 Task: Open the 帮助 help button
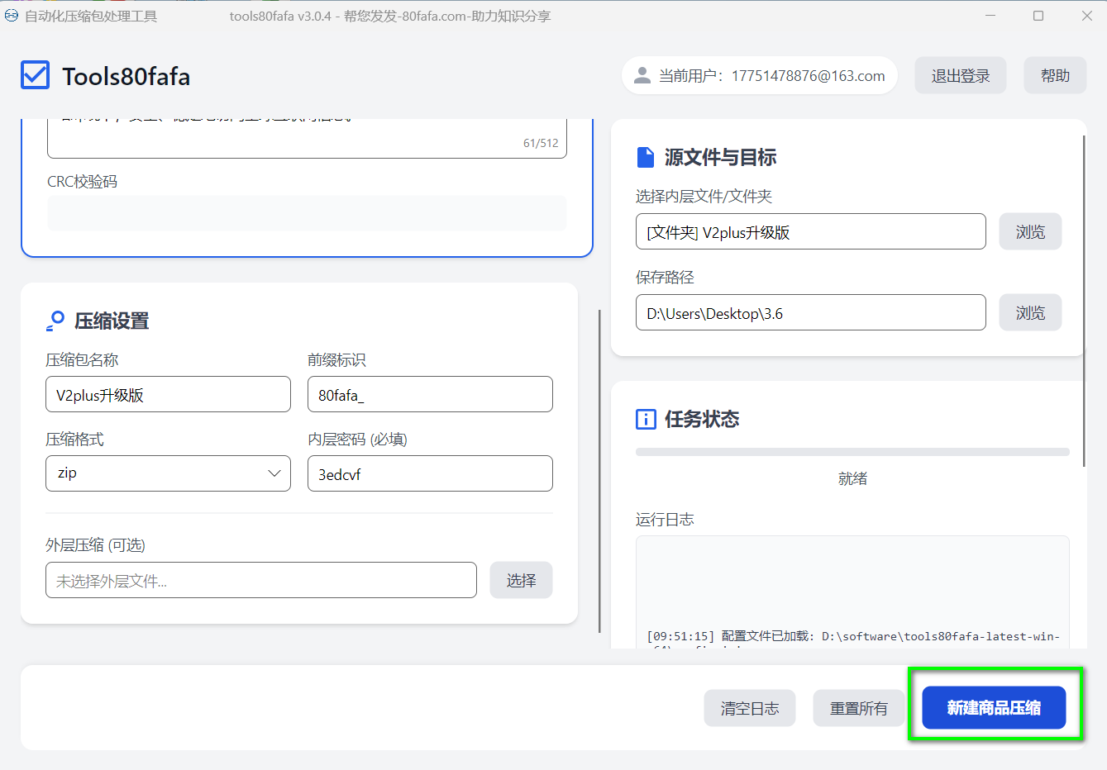coord(1054,76)
